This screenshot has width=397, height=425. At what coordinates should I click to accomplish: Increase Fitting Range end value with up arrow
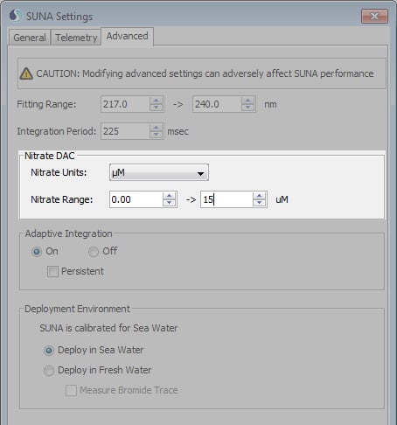[x=248, y=101]
